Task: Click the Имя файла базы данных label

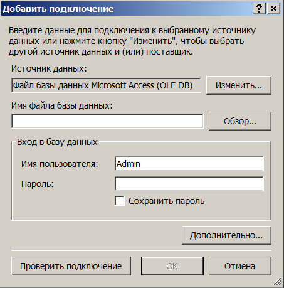Action: [61, 105]
